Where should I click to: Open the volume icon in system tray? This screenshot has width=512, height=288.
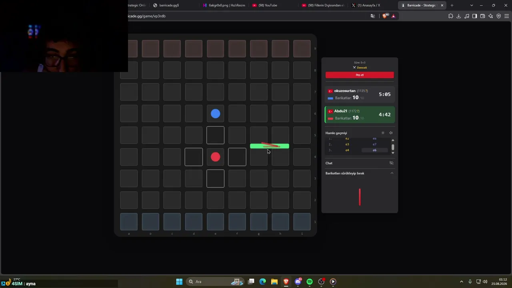coord(485,282)
